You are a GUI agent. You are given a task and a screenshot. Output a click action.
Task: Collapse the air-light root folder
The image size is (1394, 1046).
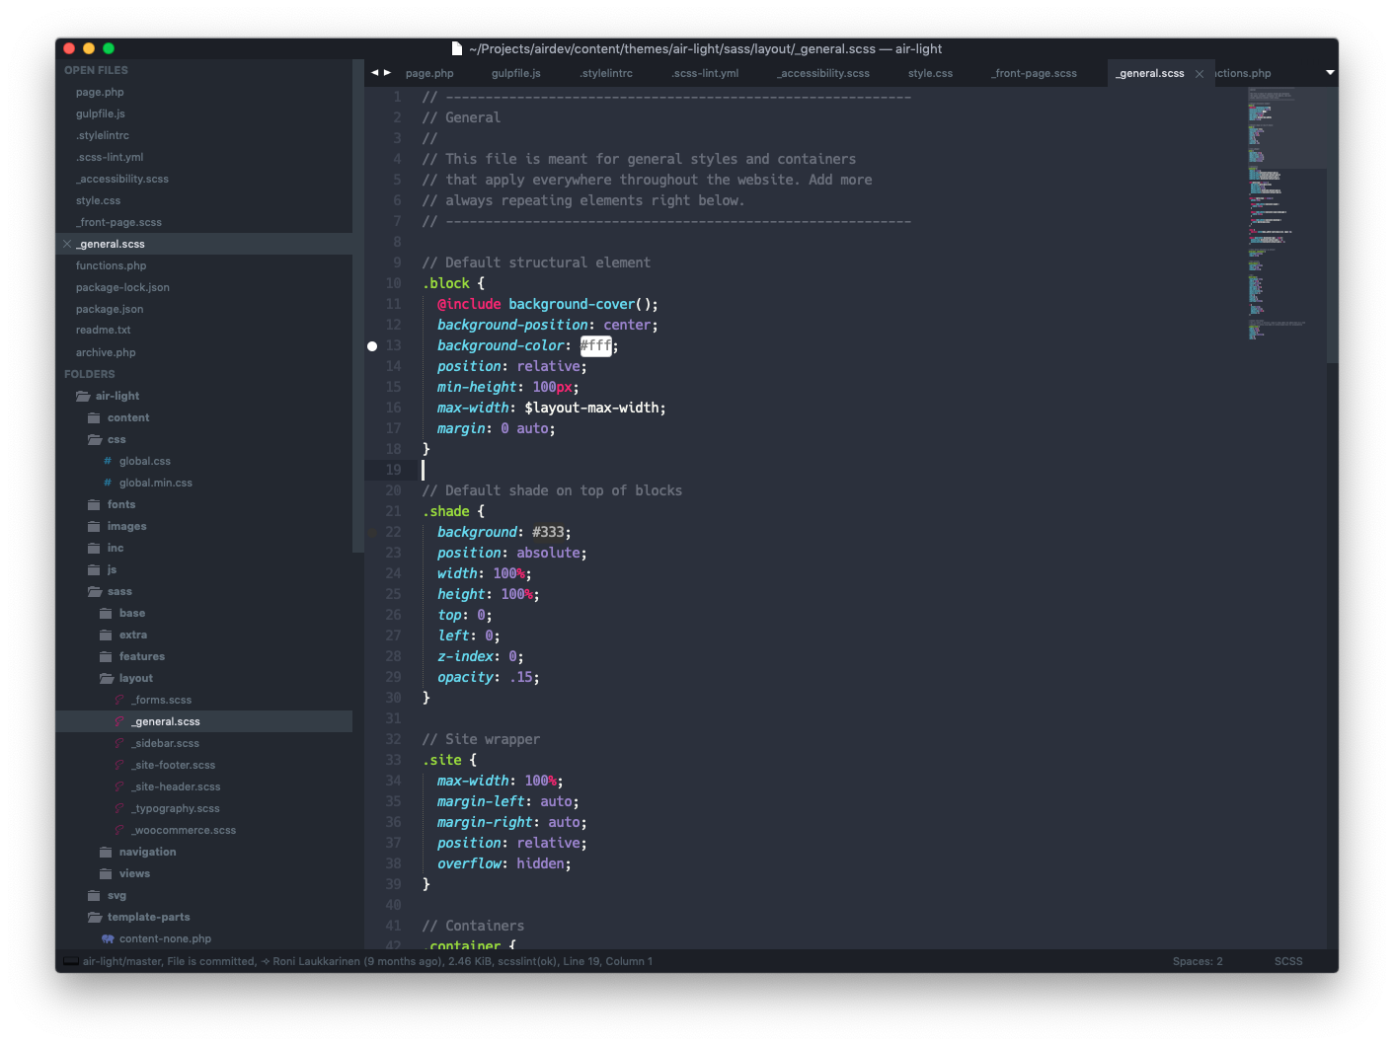coord(83,396)
